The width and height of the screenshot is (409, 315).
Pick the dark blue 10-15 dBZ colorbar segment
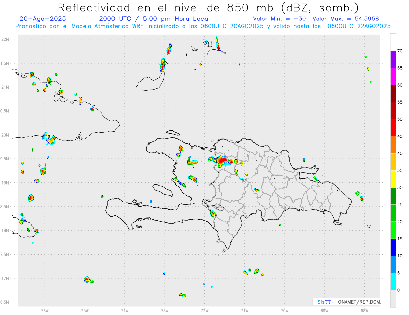(x=393, y=247)
